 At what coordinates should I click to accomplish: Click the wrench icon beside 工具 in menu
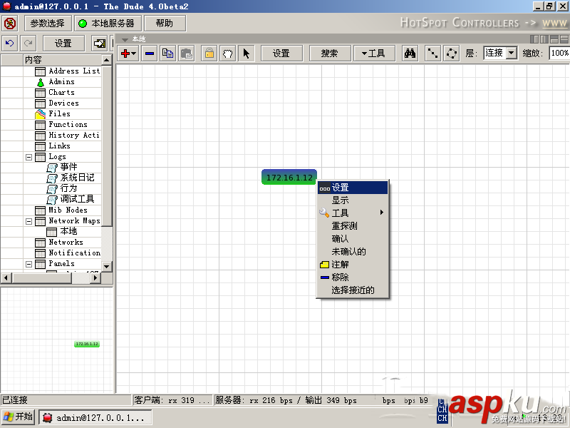(324, 213)
